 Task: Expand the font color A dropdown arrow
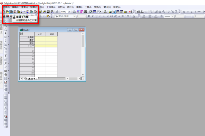click(x=137, y=16)
